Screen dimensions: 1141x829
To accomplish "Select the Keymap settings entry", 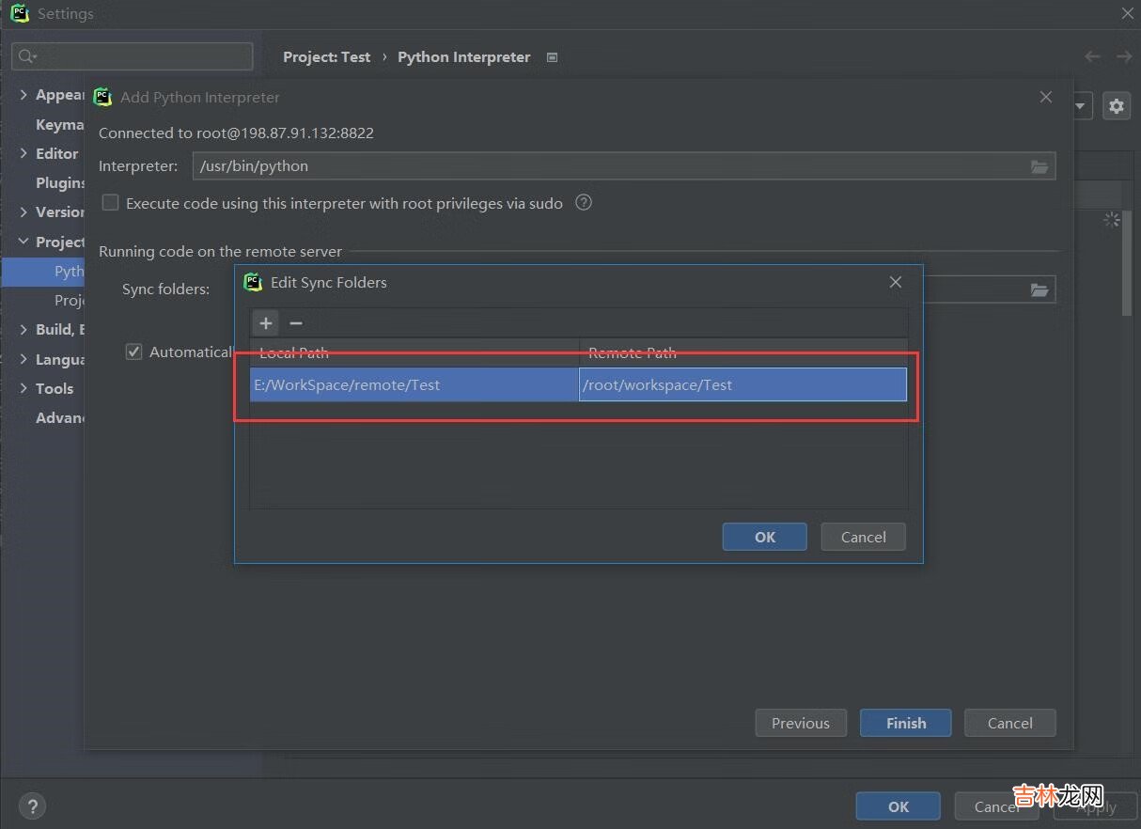I will pos(59,124).
